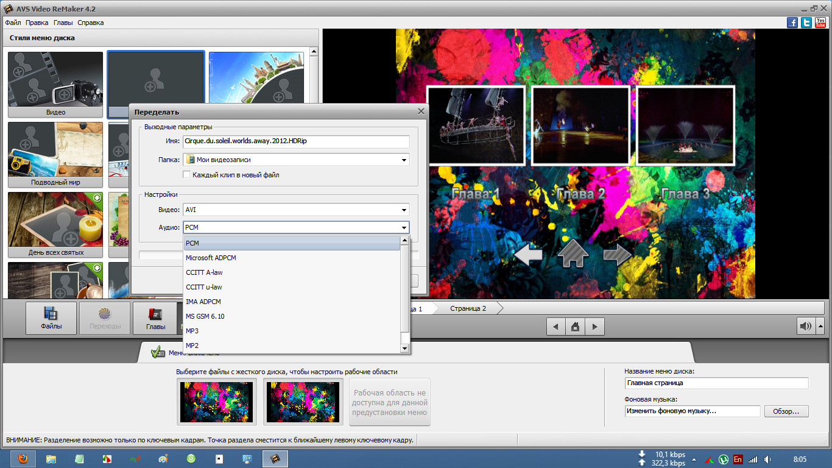Click the Facebook share icon
Viewport: 832px width, 468px height.
tap(792, 23)
